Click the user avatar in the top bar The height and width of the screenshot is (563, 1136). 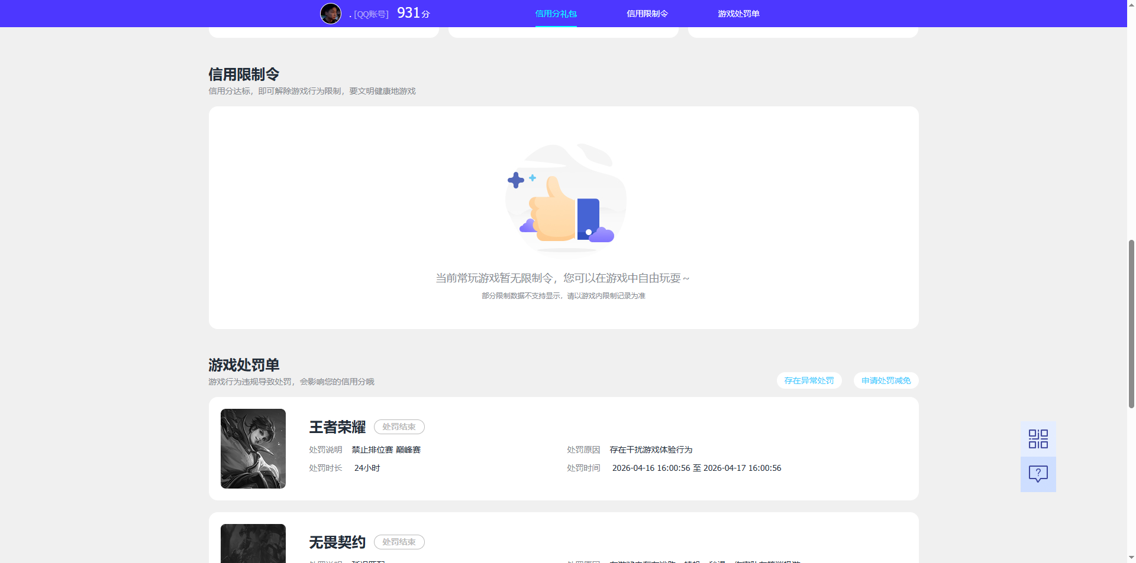click(331, 14)
